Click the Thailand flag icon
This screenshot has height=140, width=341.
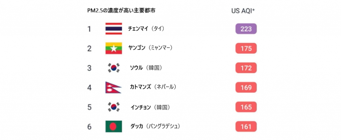(x=114, y=29)
